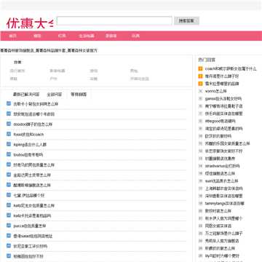Open hot answer littlegood有店铺吗

tap(221, 121)
